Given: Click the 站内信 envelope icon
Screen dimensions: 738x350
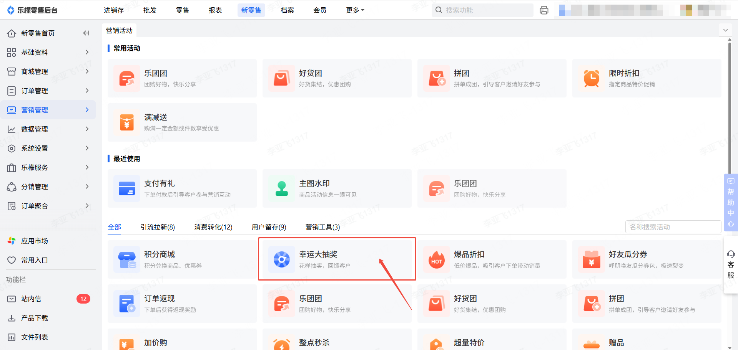Looking at the screenshot, I should [x=12, y=299].
